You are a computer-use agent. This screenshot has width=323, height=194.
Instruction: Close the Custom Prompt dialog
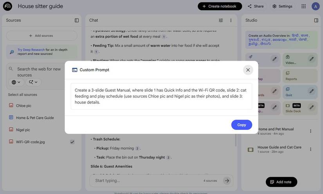(248, 70)
